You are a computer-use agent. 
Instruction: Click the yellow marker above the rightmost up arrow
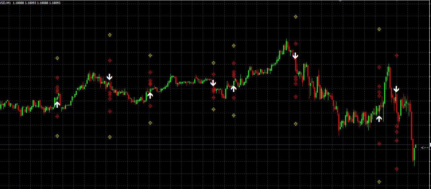point(379,29)
